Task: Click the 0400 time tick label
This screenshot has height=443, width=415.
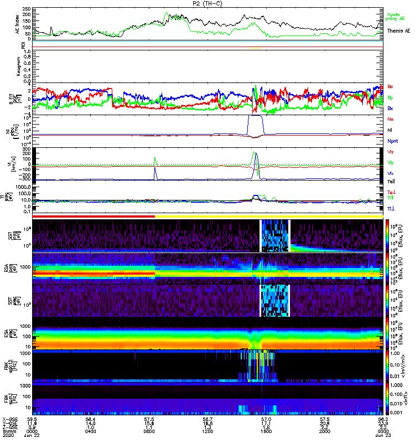Action: (90, 431)
